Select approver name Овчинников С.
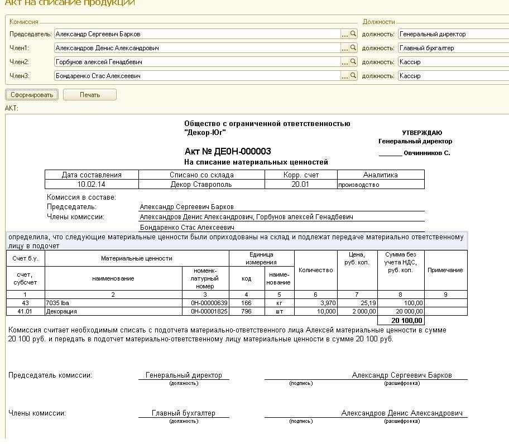 pos(426,153)
